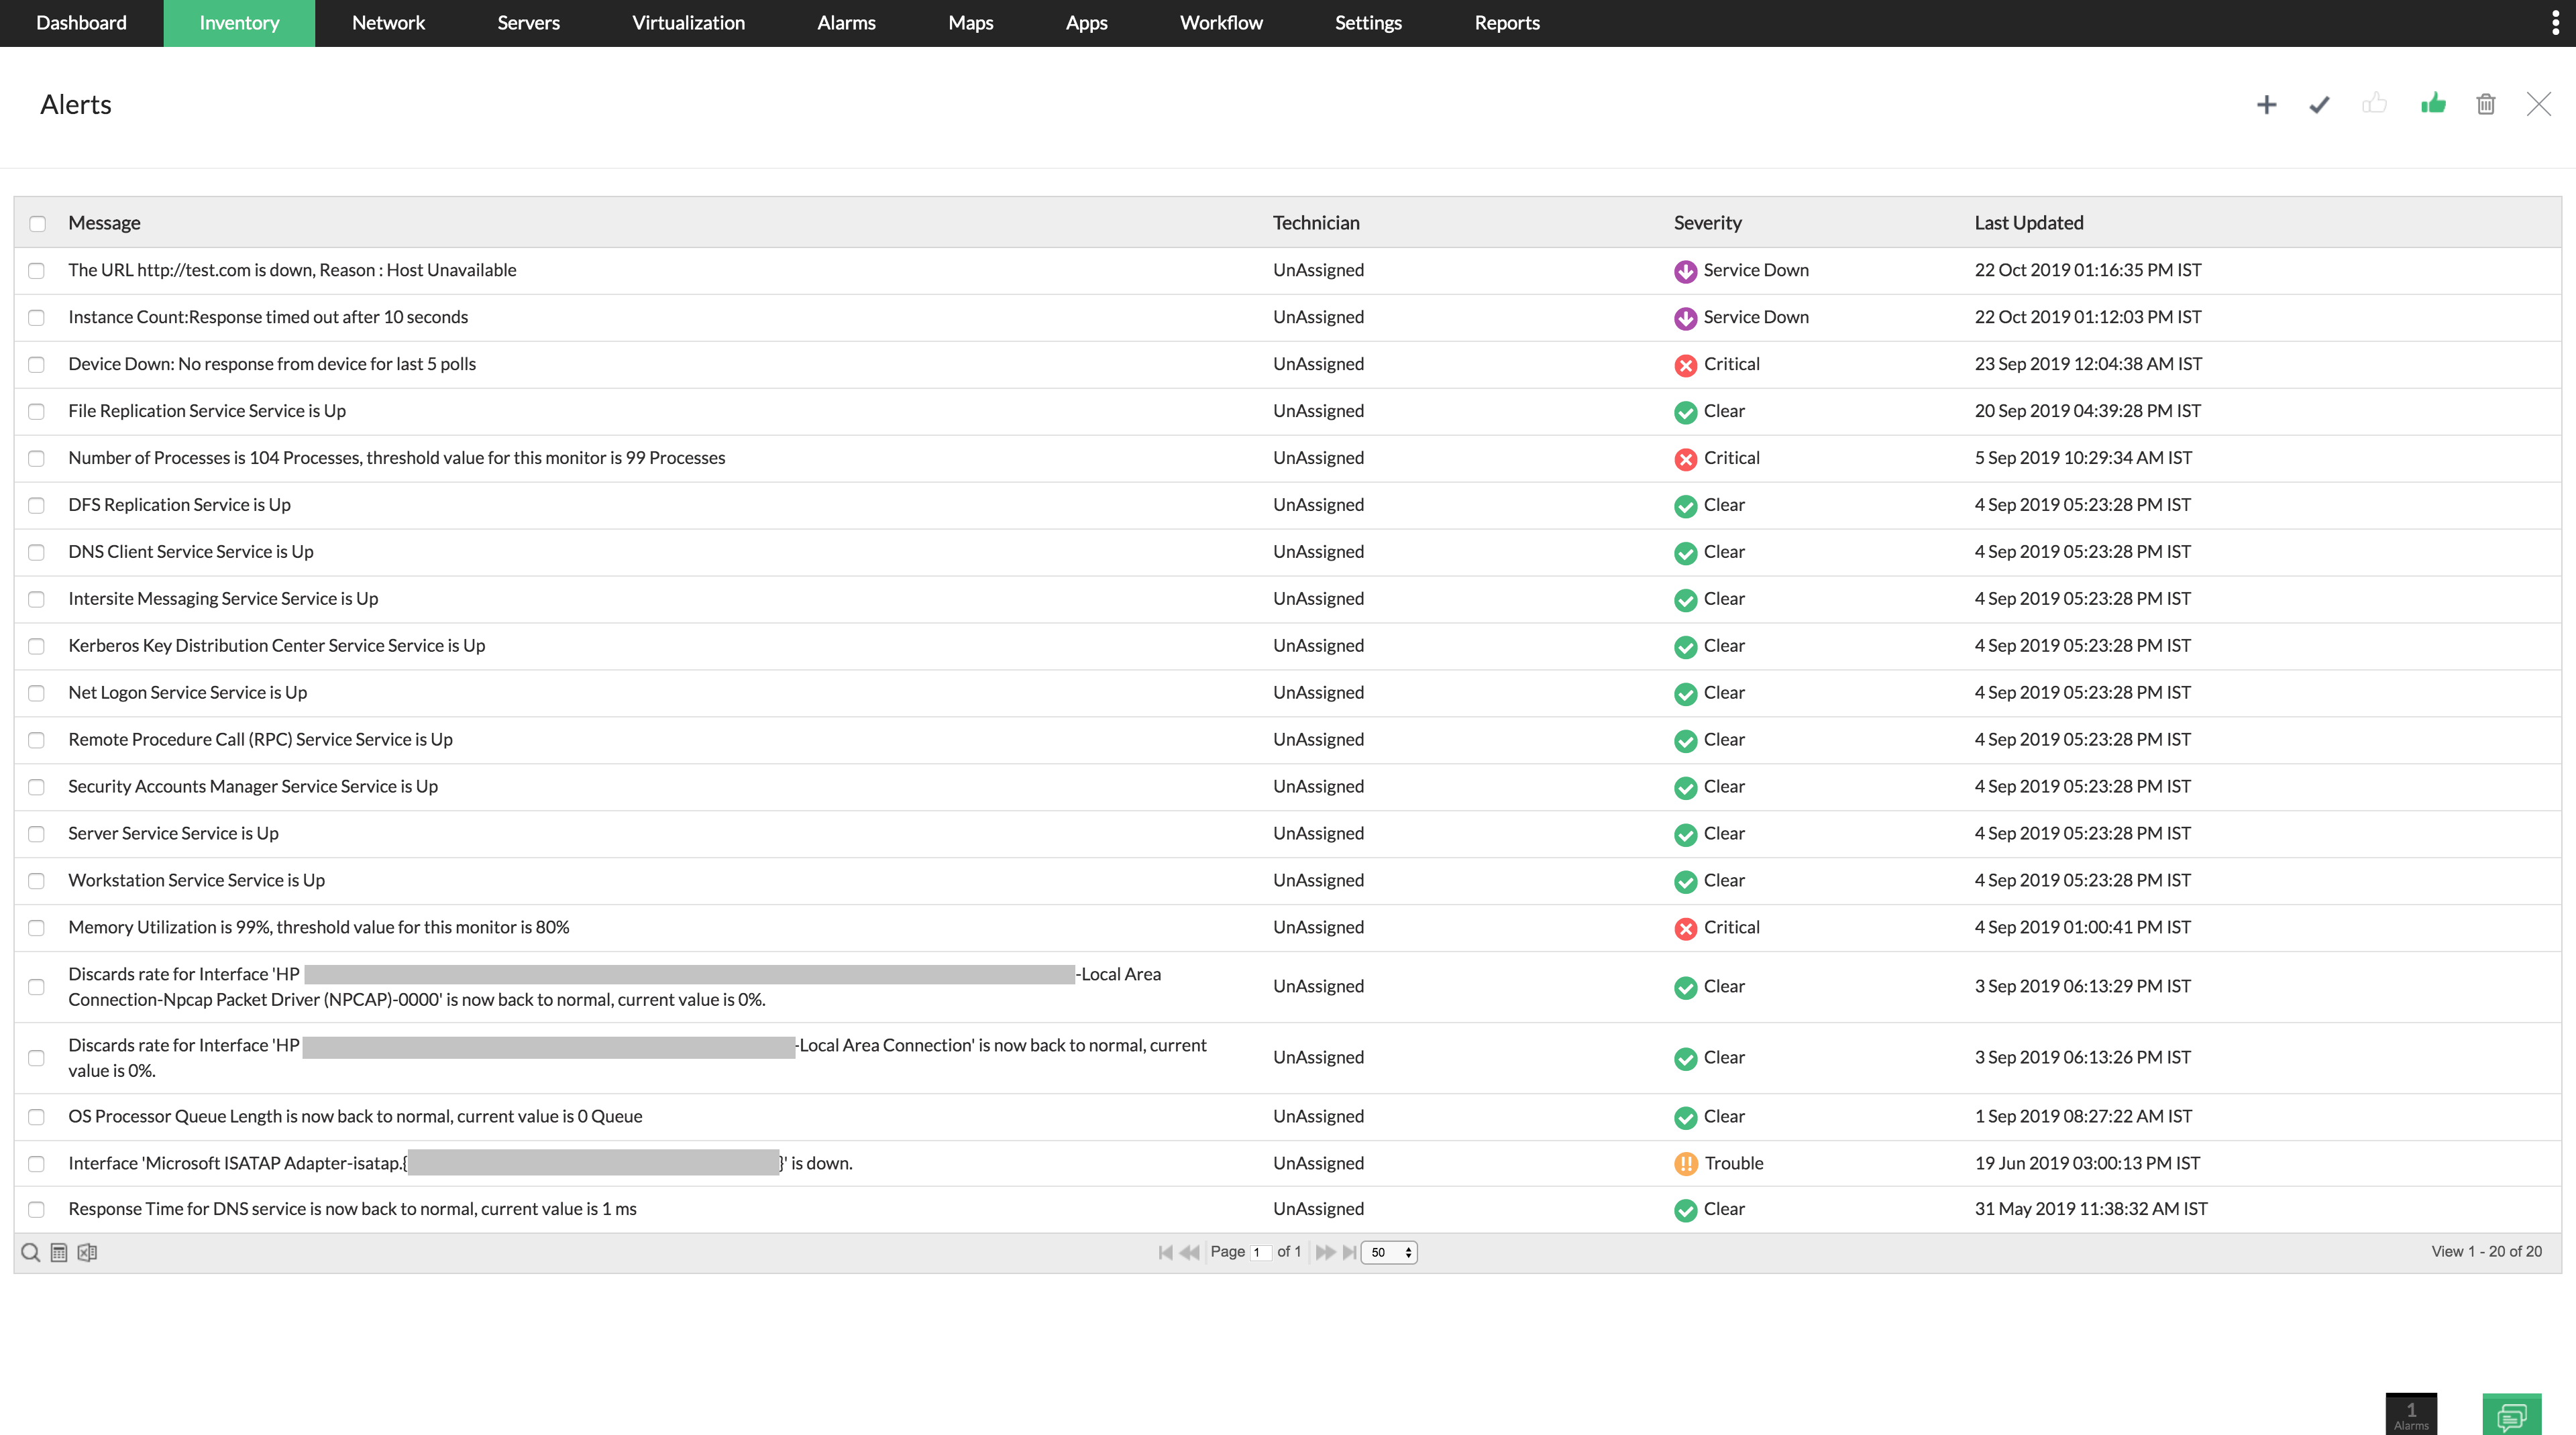Open the Inventory navigation tab
Image resolution: width=2576 pixels, height=1435 pixels.
tap(239, 23)
